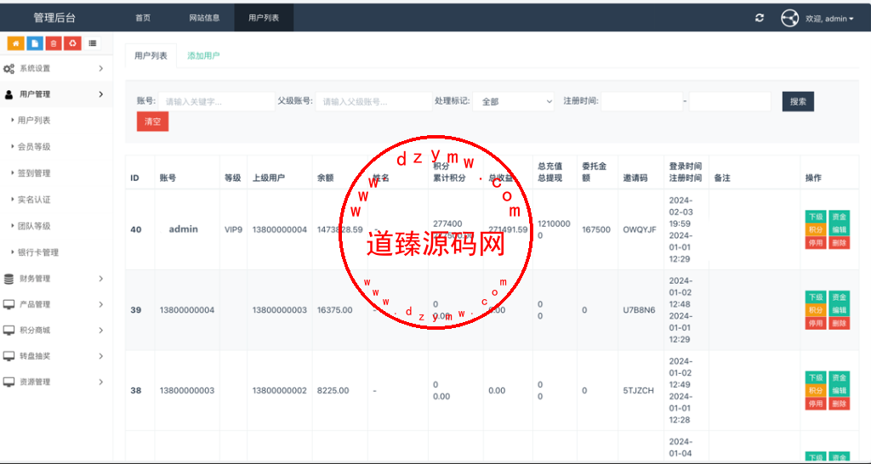Click 停用 button for user ID 38
Image resolution: width=871 pixels, height=464 pixels.
click(816, 404)
